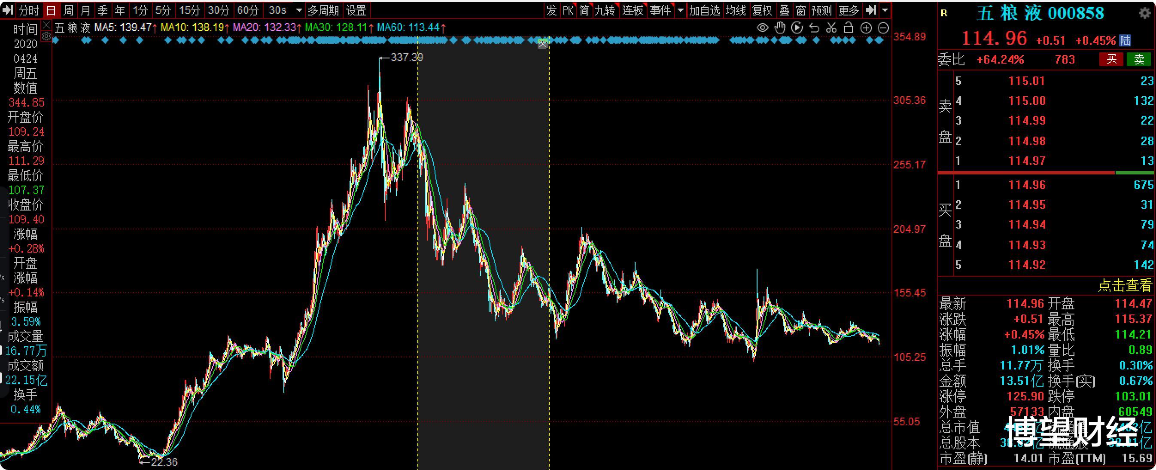The image size is (1156, 470).
Task: Expand the 30s period dropdown arrow
Action: tap(299, 10)
